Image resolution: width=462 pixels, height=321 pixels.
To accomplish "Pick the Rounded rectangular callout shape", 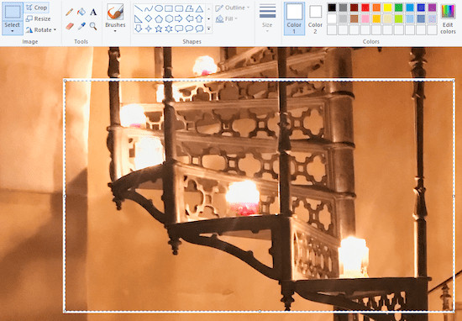I will click(x=179, y=29).
